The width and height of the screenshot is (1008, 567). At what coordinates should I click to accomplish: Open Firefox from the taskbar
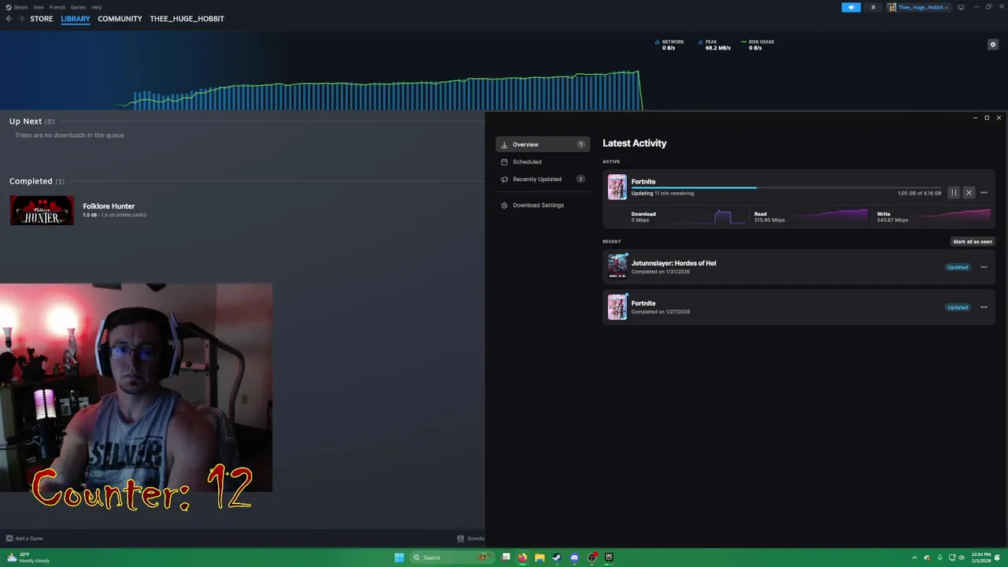522,558
